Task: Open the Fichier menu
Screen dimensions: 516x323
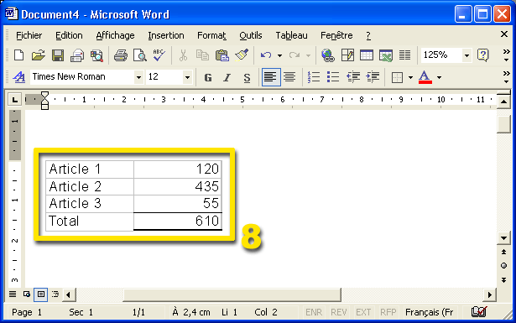Action: coord(29,35)
